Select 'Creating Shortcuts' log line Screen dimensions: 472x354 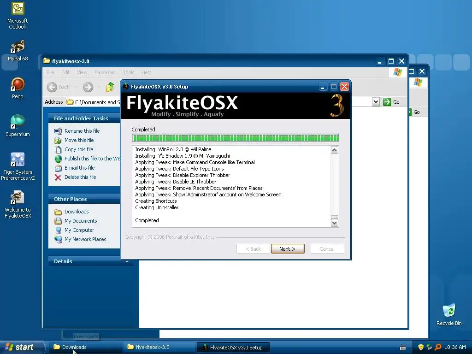[156, 201]
